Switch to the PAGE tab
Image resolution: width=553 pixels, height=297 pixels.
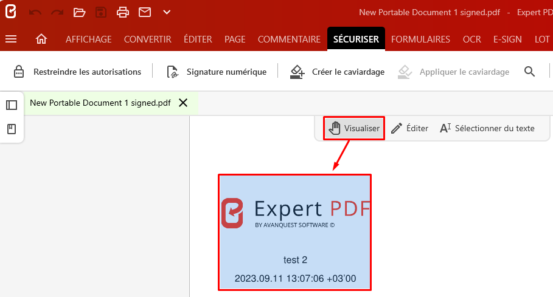point(235,39)
